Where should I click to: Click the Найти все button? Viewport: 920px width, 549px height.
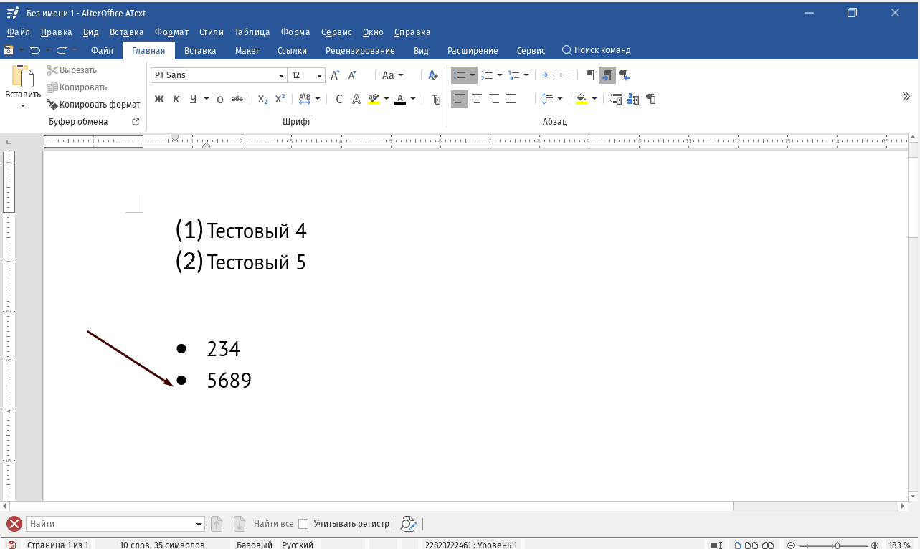tap(273, 524)
